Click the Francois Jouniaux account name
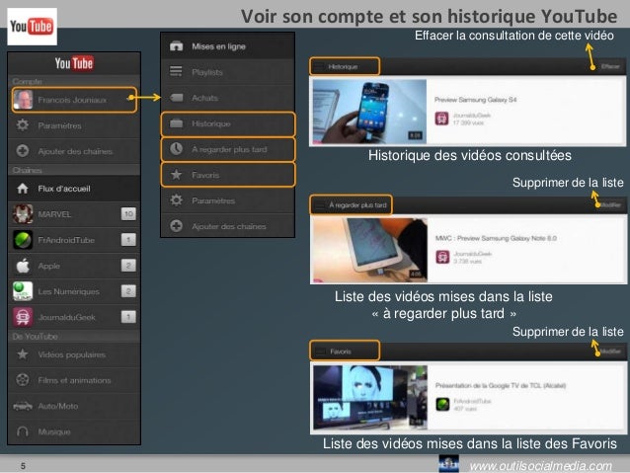The image size is (630, 473). [72, 100]
